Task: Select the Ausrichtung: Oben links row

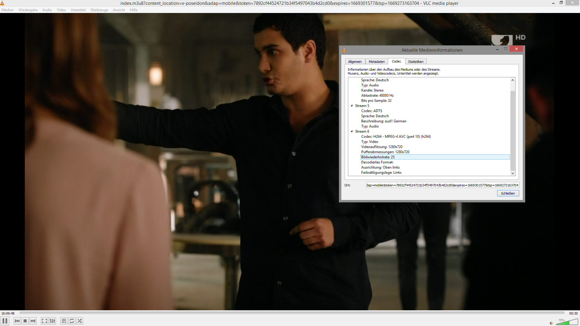Action: (x=380, y=167)
